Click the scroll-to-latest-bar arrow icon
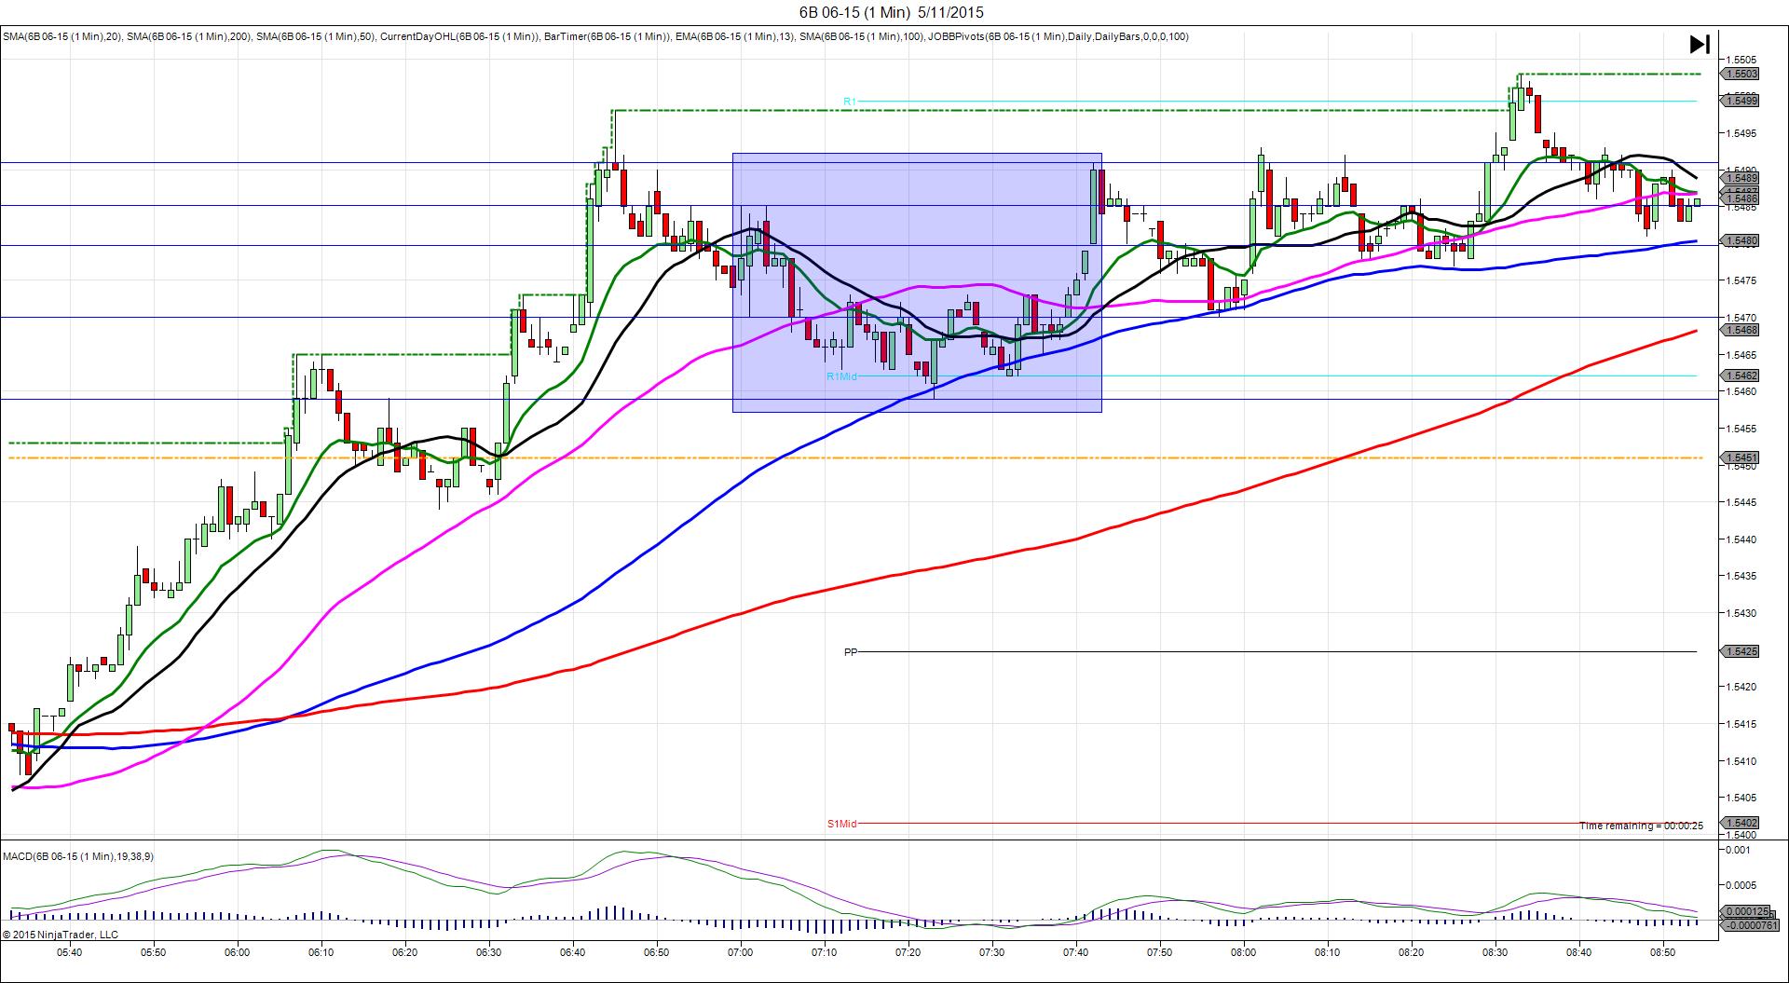The height and width of the screenshot is (983, 1789). 1700,44
